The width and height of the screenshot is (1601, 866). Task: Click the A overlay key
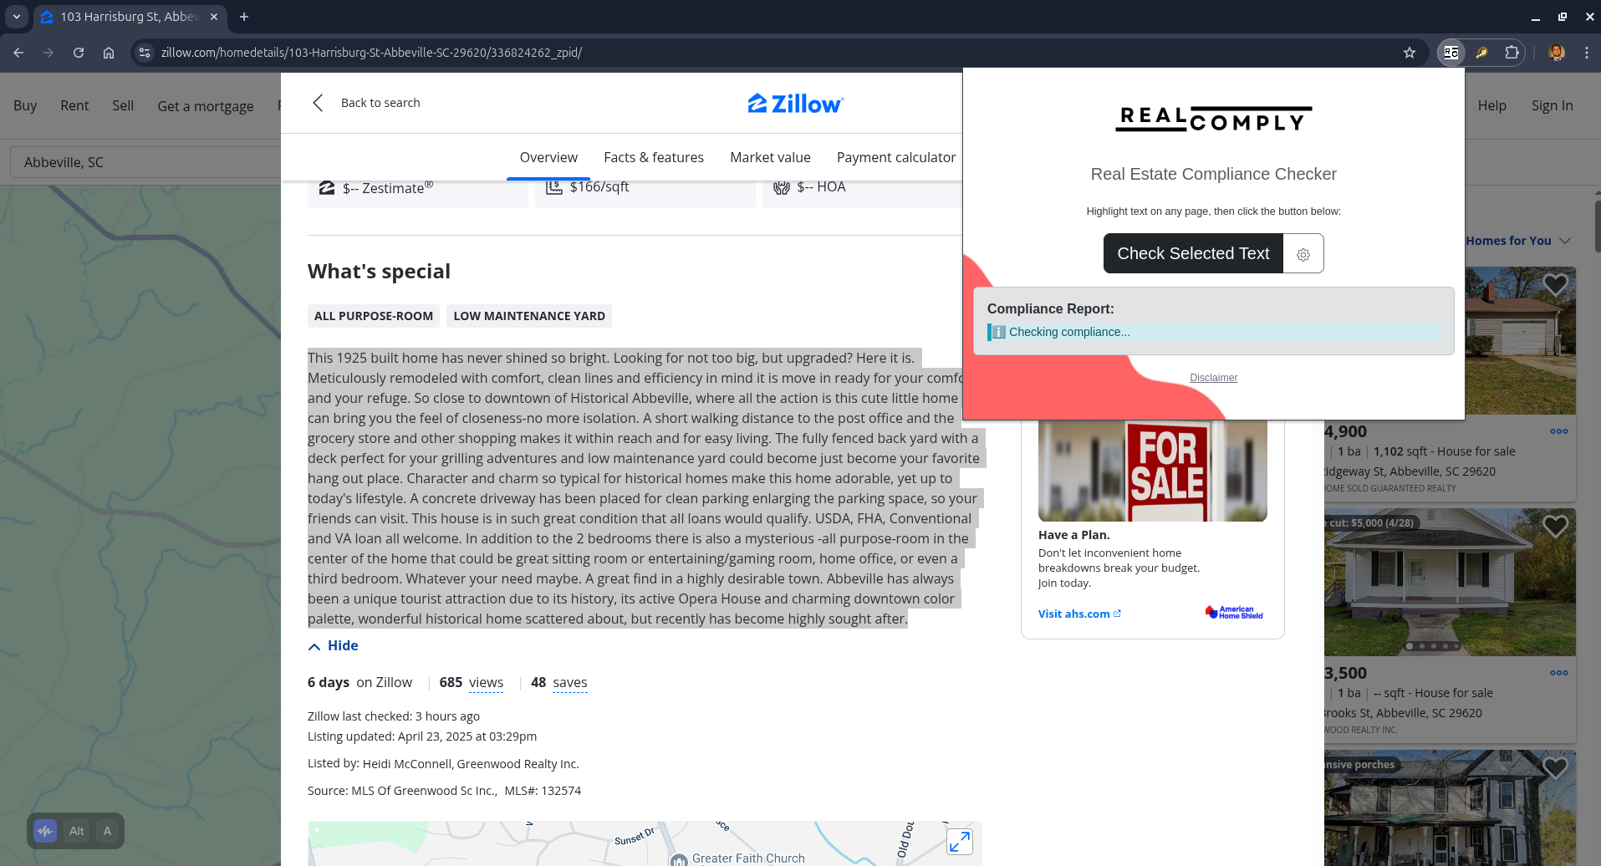click(107, 831)
